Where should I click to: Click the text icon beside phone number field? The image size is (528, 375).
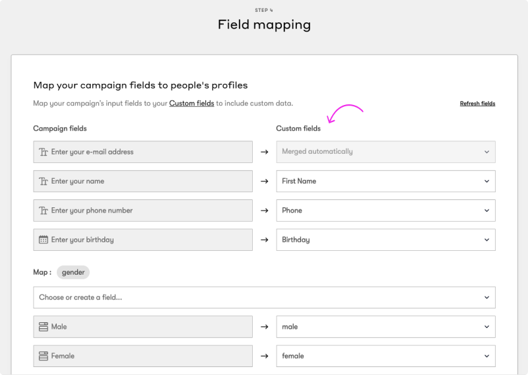(44, 211)
